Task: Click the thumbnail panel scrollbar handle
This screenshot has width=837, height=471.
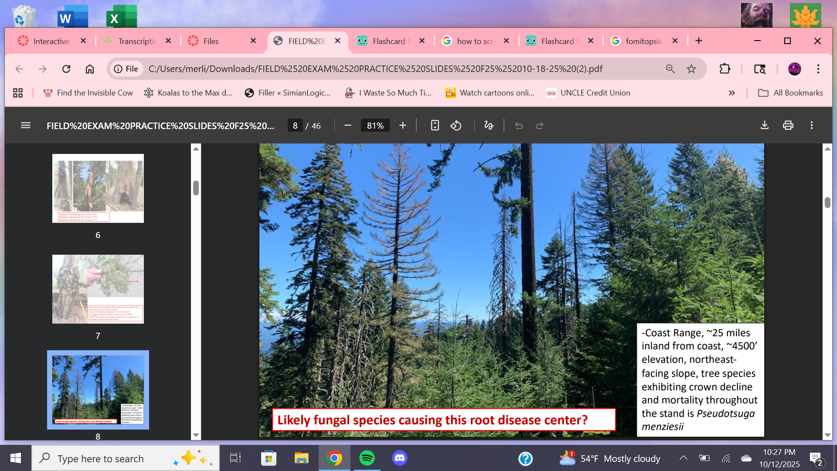Action: (196, 188)
